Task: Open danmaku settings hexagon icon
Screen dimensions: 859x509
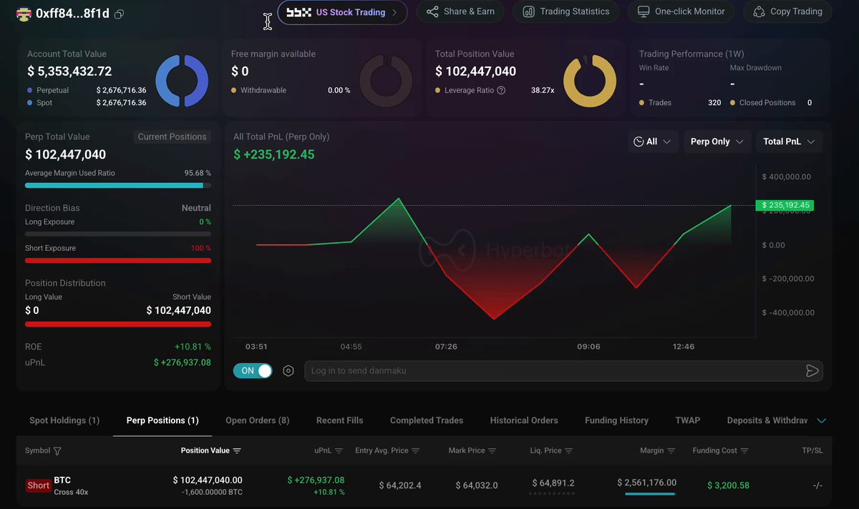Action: [288, 371]
